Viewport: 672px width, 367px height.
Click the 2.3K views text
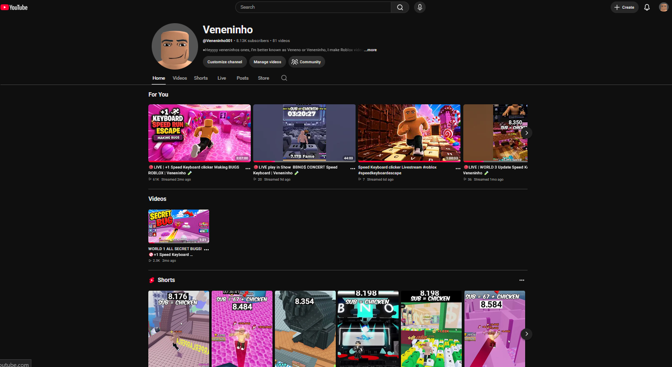pos(156,260)
